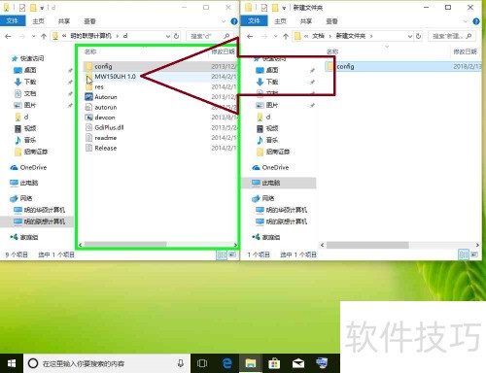Open the 查看 tab in d window
Image resolution: width=486 pixels, height=373 pixels.
click(x=89, y=21)
